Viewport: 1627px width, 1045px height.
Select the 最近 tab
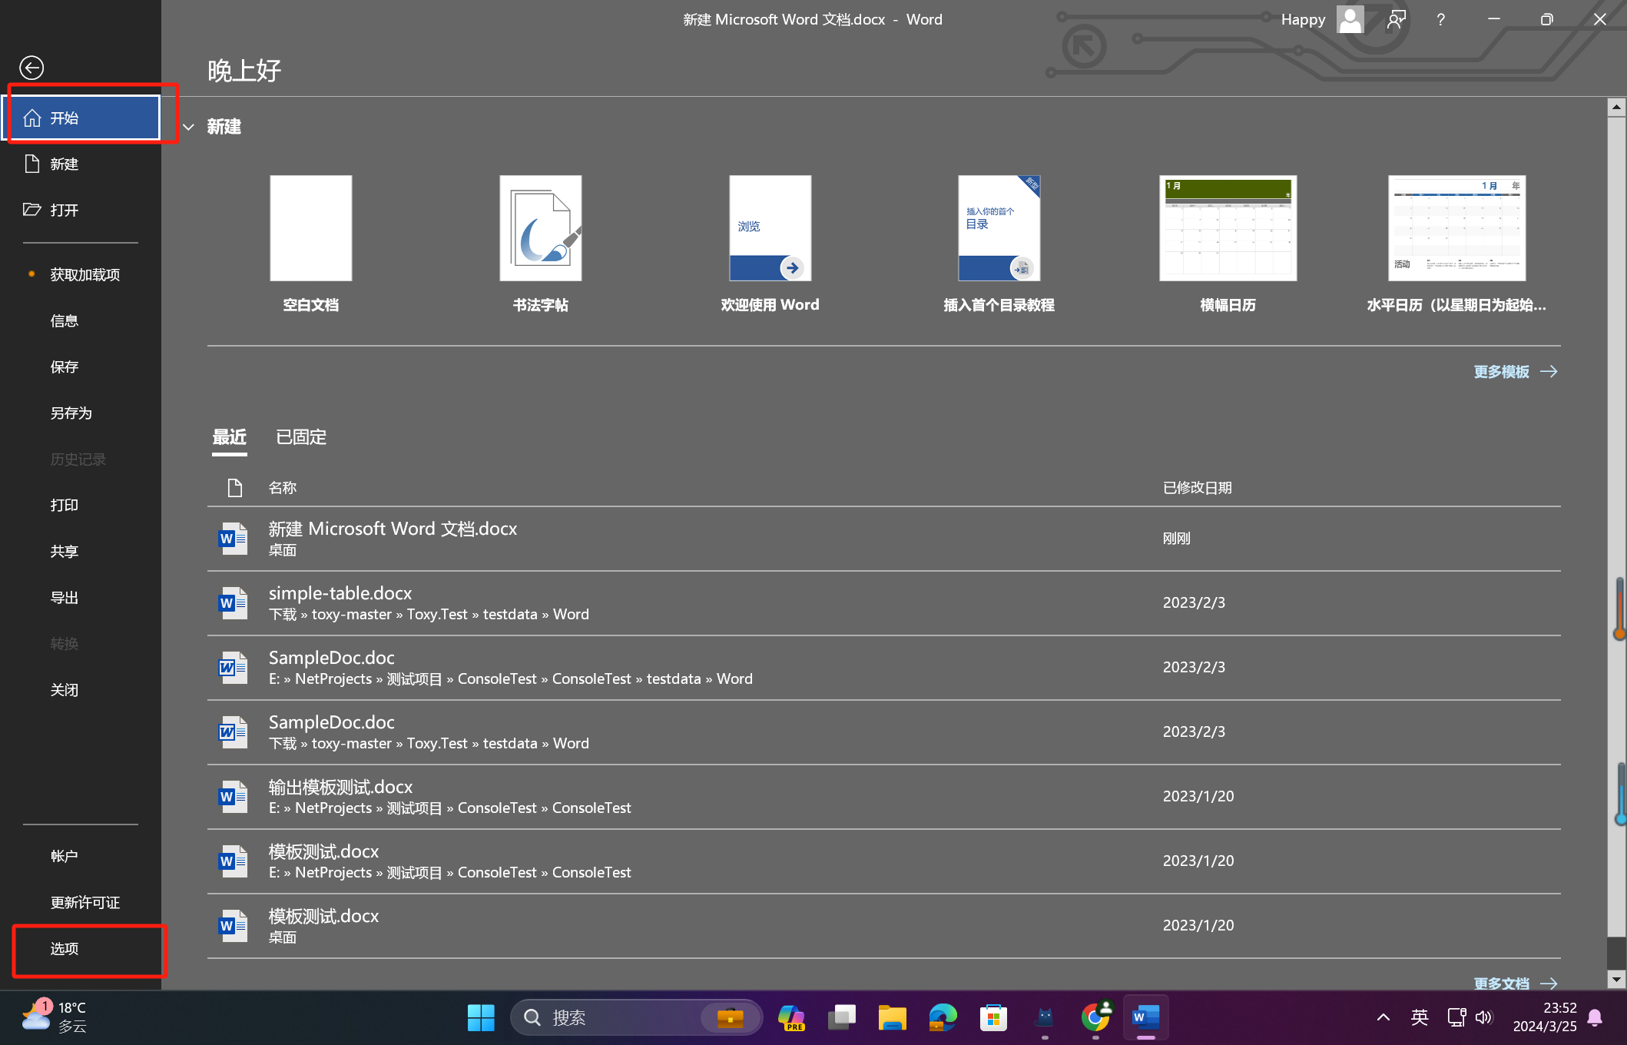(x=229, y=437)
